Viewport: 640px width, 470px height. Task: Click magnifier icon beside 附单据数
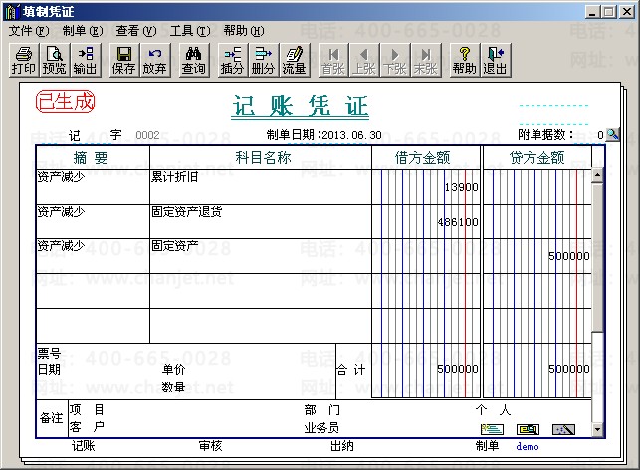point(612,134)
